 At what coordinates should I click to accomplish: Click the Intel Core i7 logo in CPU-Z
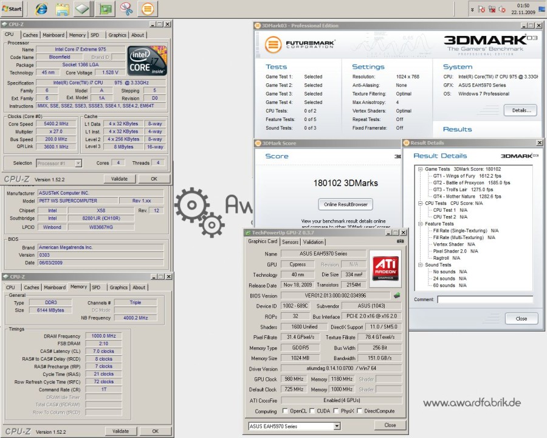tap(147, 60)
